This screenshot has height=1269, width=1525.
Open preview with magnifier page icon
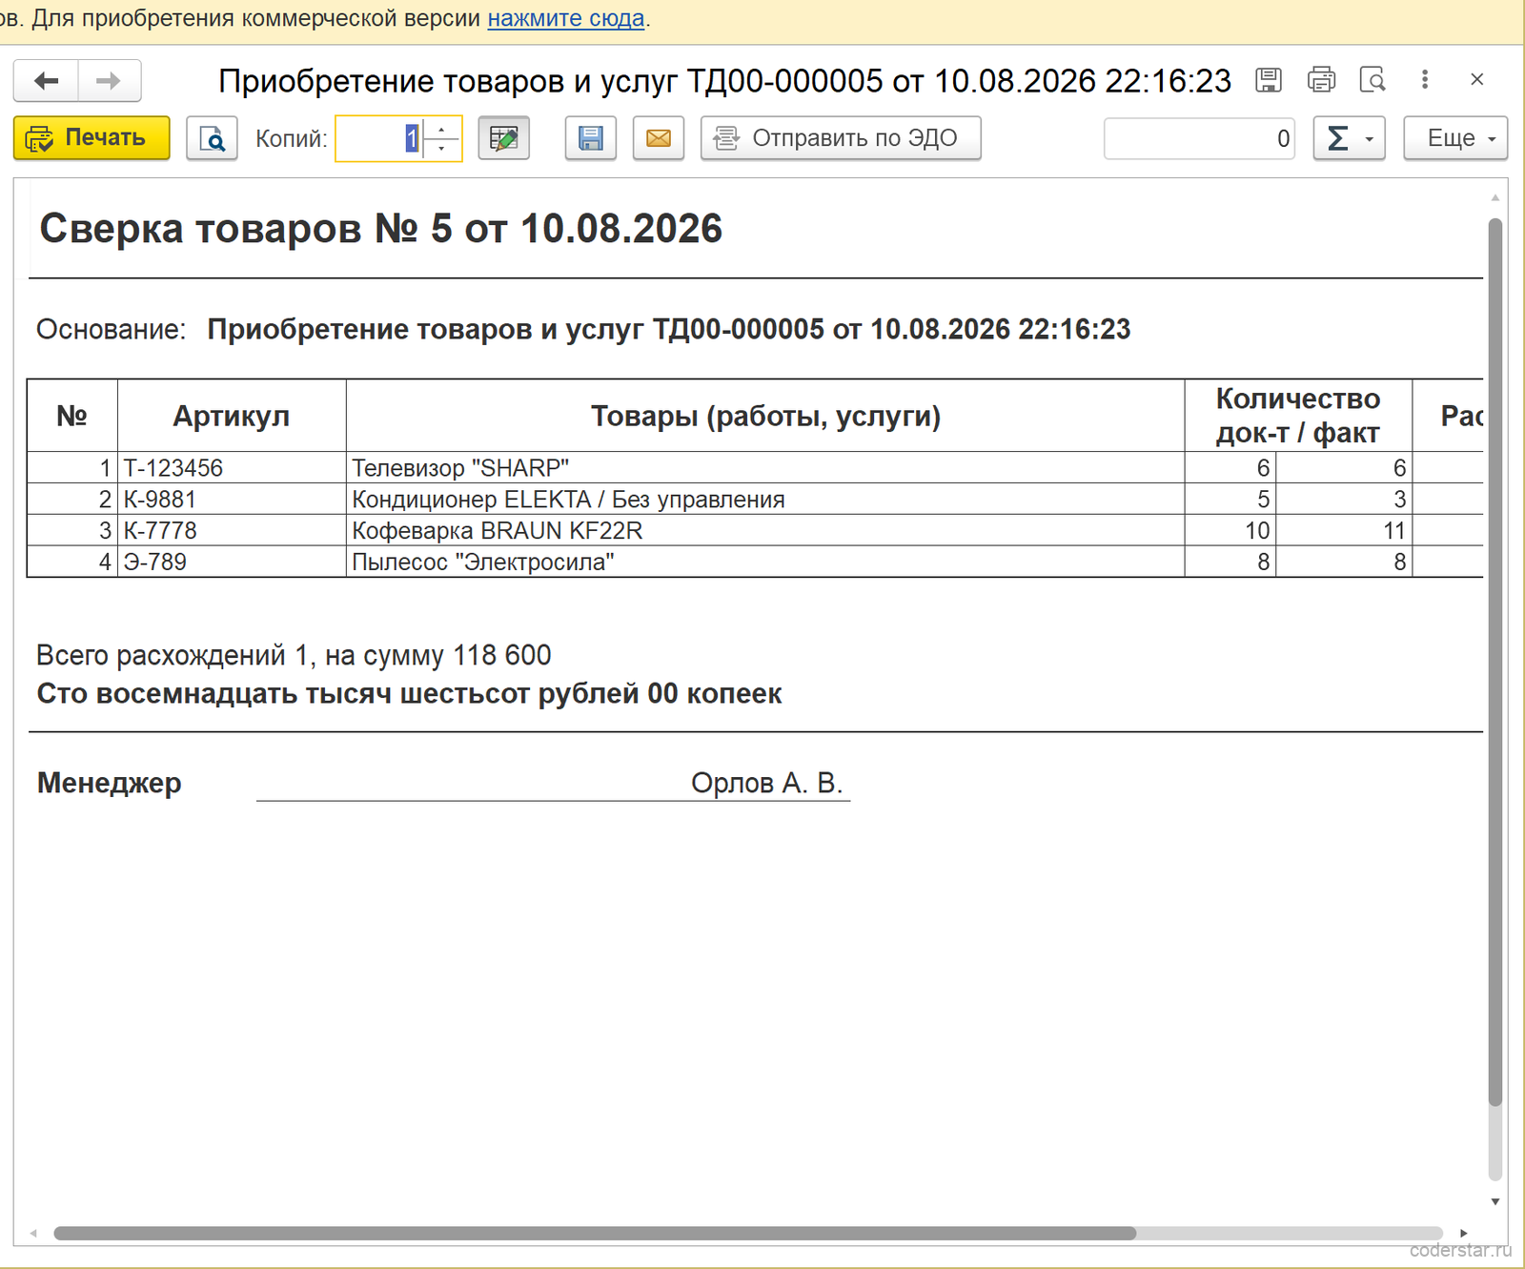[212, 138]
